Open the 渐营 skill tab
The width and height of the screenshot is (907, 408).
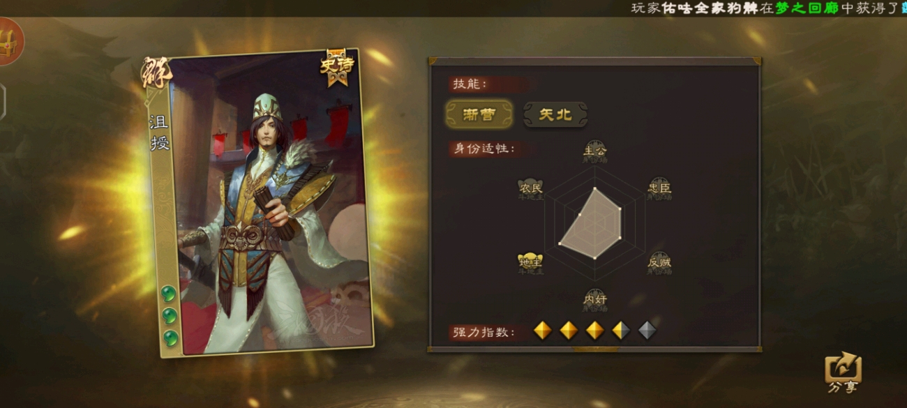point(479,114)
